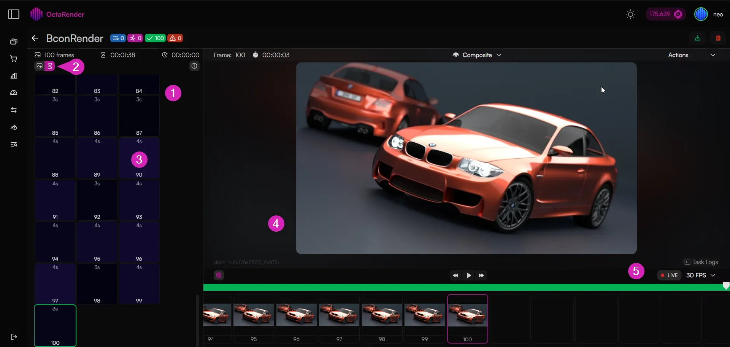Screen dimensions: 730x347
Task: Open the Actions dropdown menu
Action: [692, 55]
